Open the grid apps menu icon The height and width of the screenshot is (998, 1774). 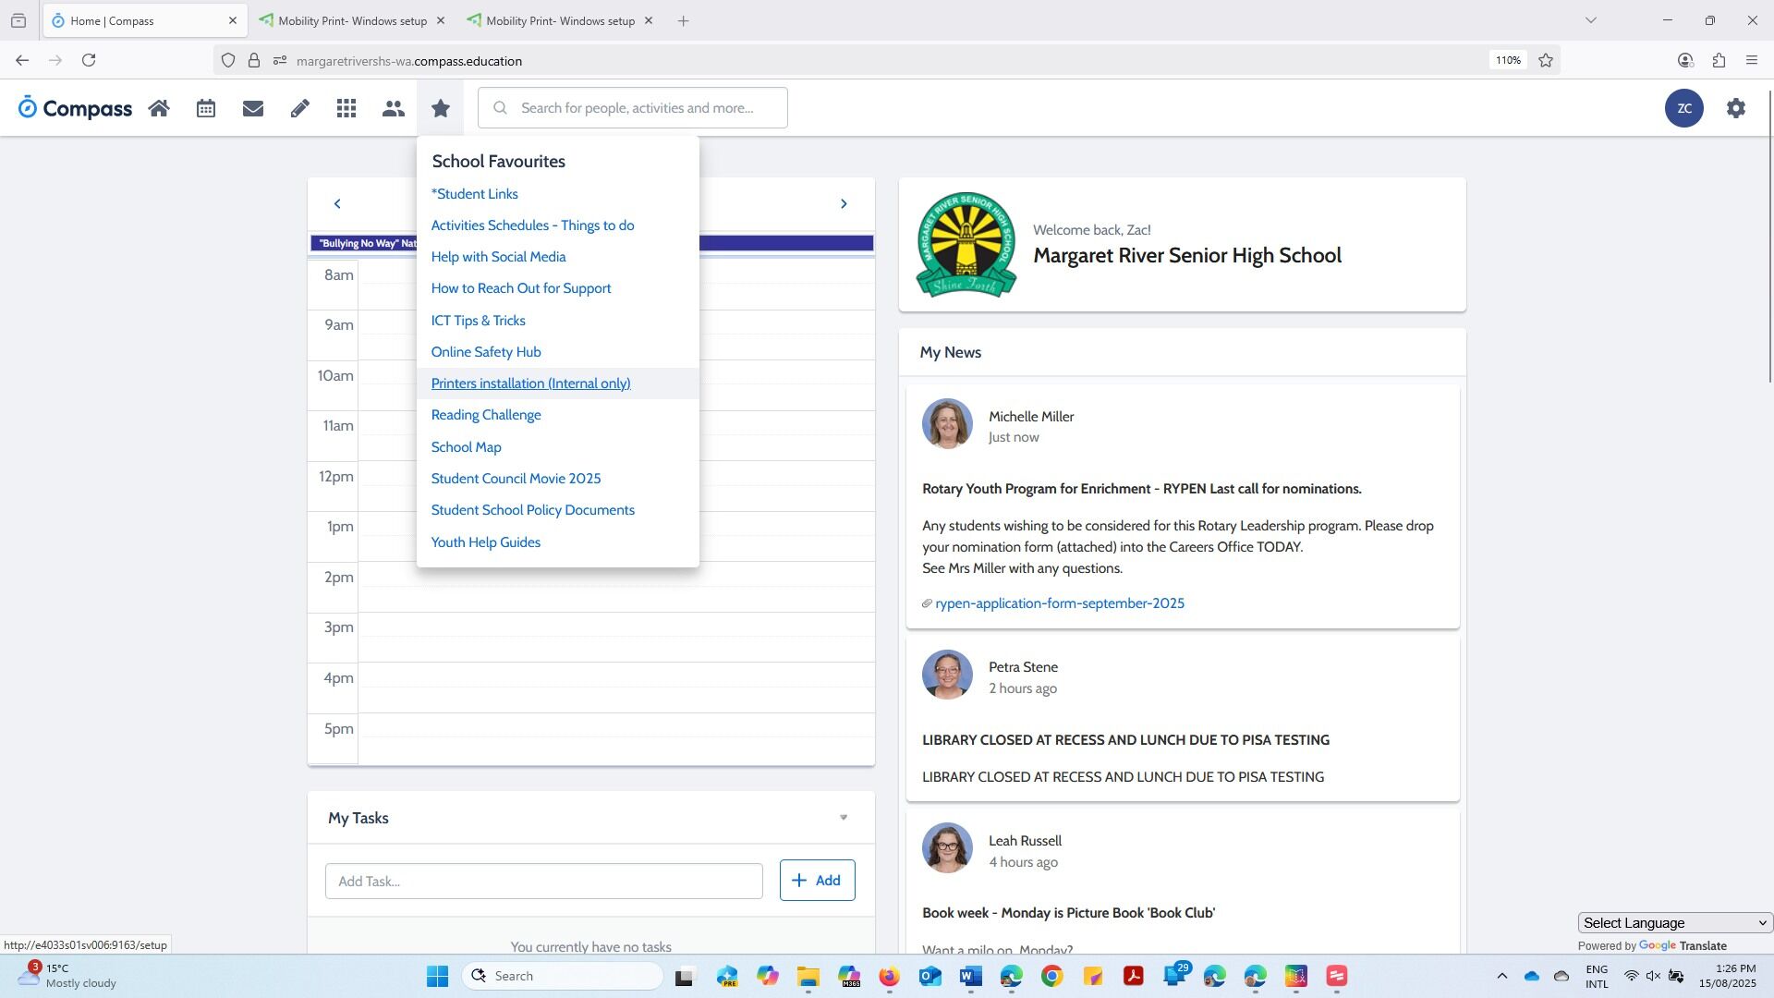tap(346, 108)
